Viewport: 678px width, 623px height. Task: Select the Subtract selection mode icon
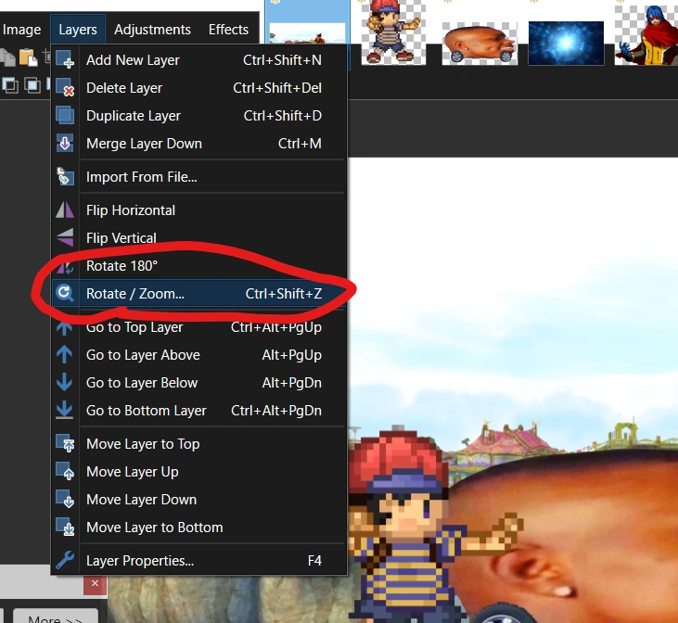(x=10, y=85)
